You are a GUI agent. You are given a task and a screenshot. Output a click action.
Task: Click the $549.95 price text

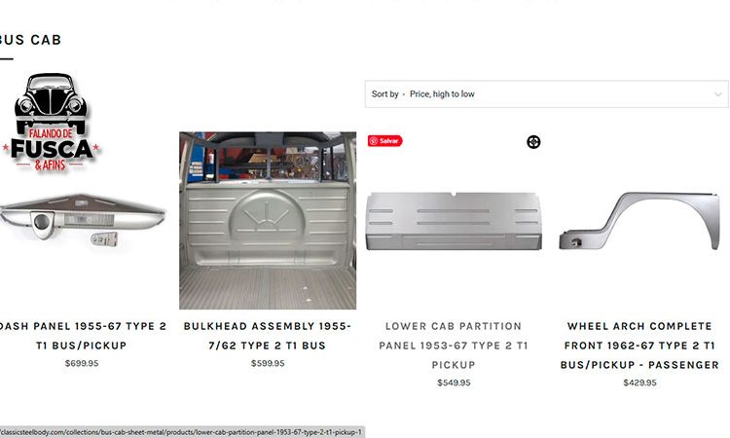click(454, 383)
